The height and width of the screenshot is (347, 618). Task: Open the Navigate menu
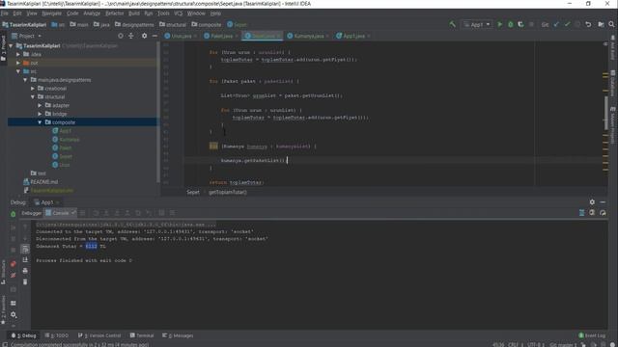pos(51,13)
